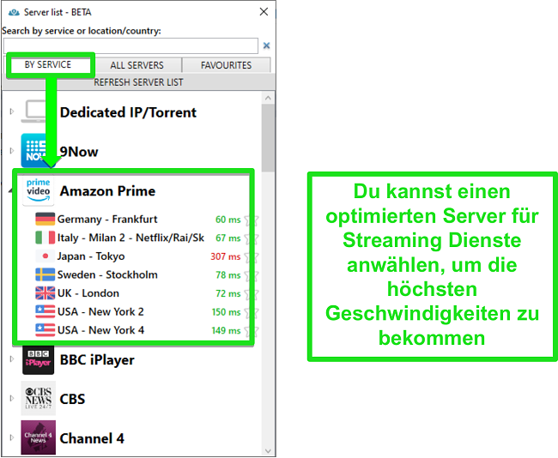Favourite the Germany - Frankfurt server star
558x458 pixels.
click(x=252, y=220)
